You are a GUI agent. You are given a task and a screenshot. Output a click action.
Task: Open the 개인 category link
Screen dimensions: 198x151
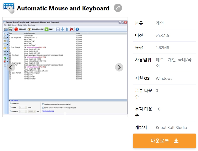[x=160, y=23]
